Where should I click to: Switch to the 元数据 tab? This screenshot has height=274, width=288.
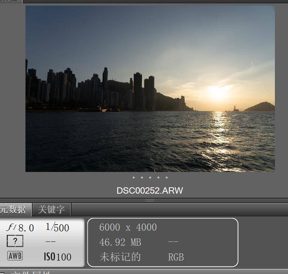click(x=13, y=210)
